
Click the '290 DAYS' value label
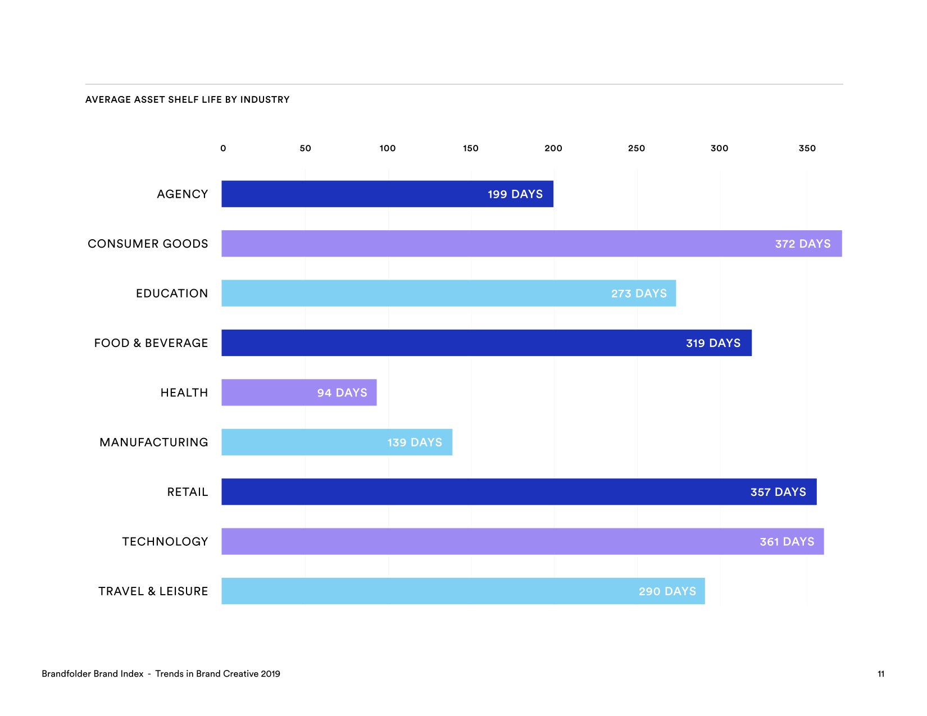[x=667, y=591]
